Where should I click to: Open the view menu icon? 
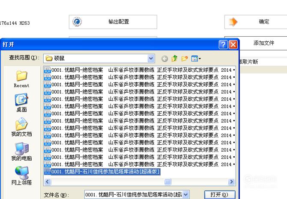(x=196, y=59)
